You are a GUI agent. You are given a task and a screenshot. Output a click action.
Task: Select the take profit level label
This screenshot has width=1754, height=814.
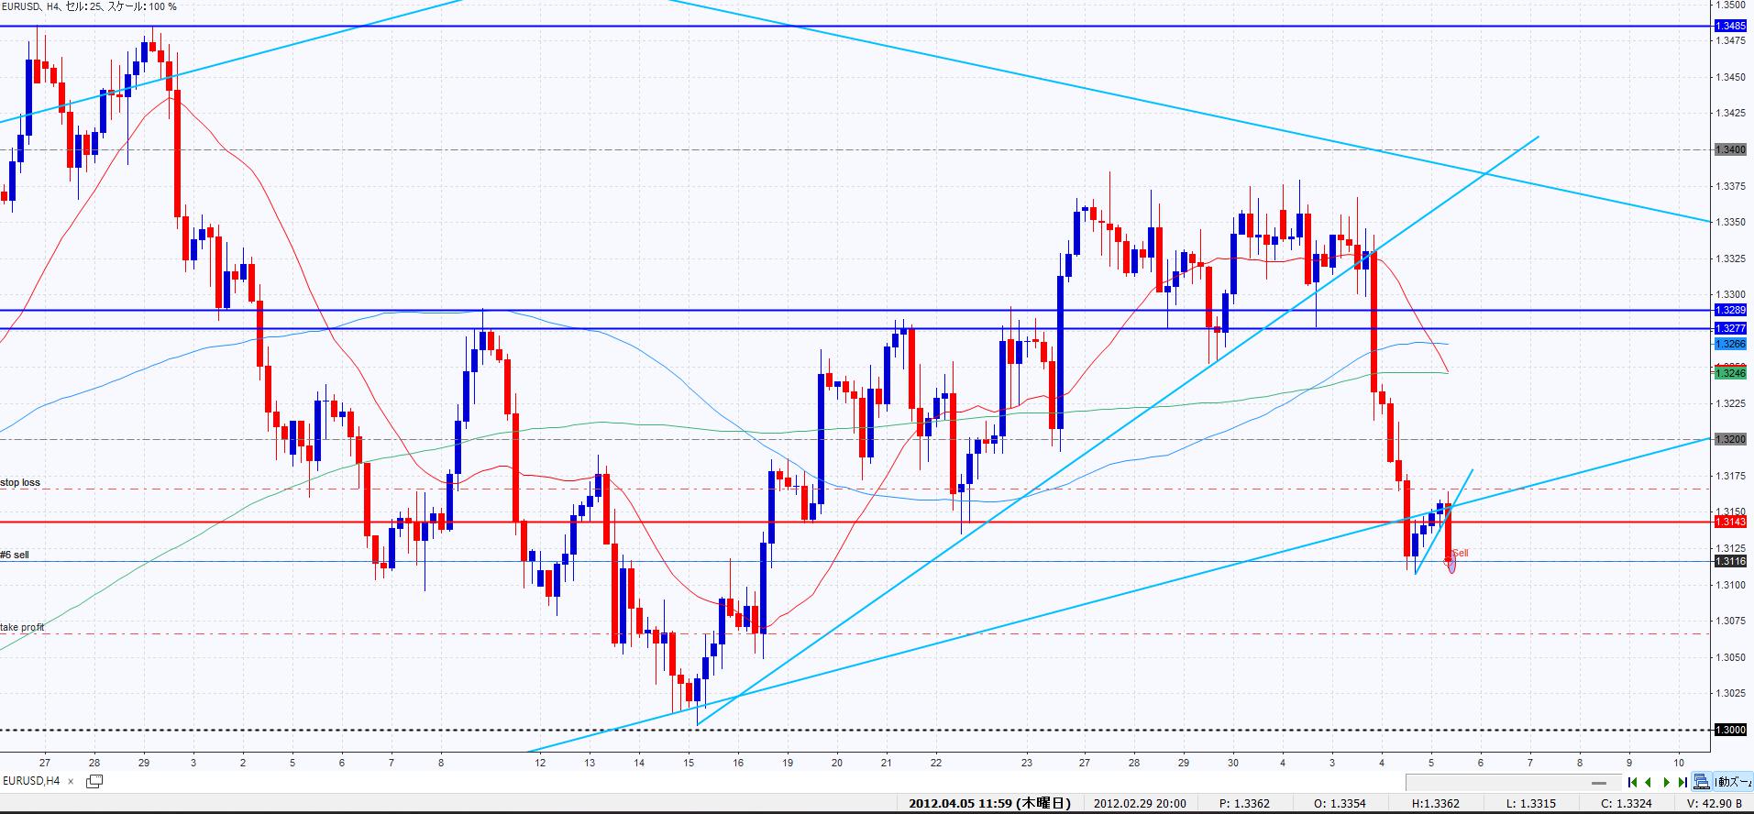click(22, 627)
